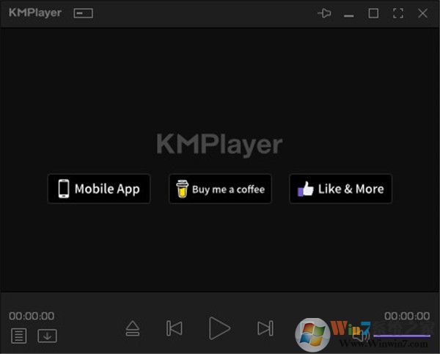Maximize the KMPlayer window
This screenshot has width=440, height=354.
[x=373, y=13]
